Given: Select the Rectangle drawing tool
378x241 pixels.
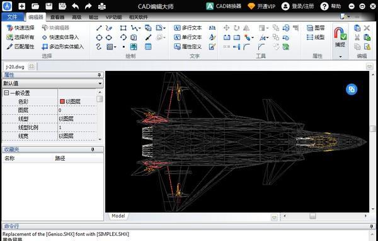Looking at the screenshot, I should tap(123, 28).
